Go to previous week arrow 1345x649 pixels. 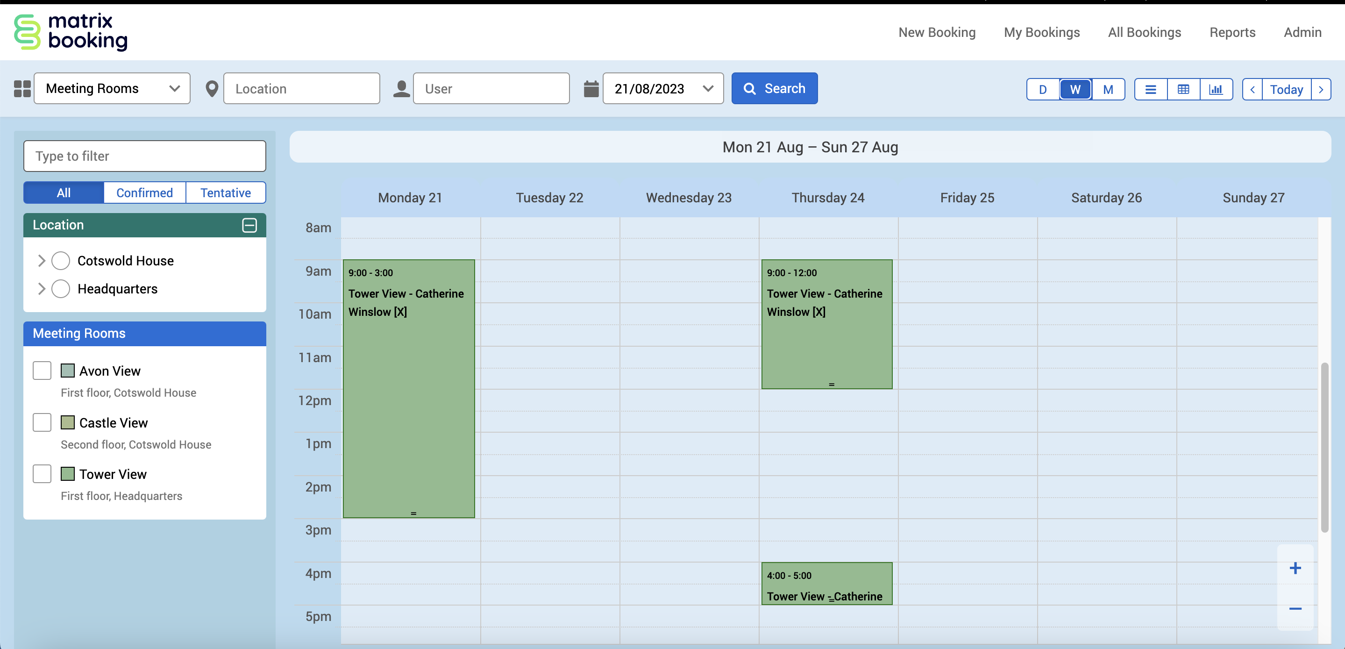[x=1252, y=89]
